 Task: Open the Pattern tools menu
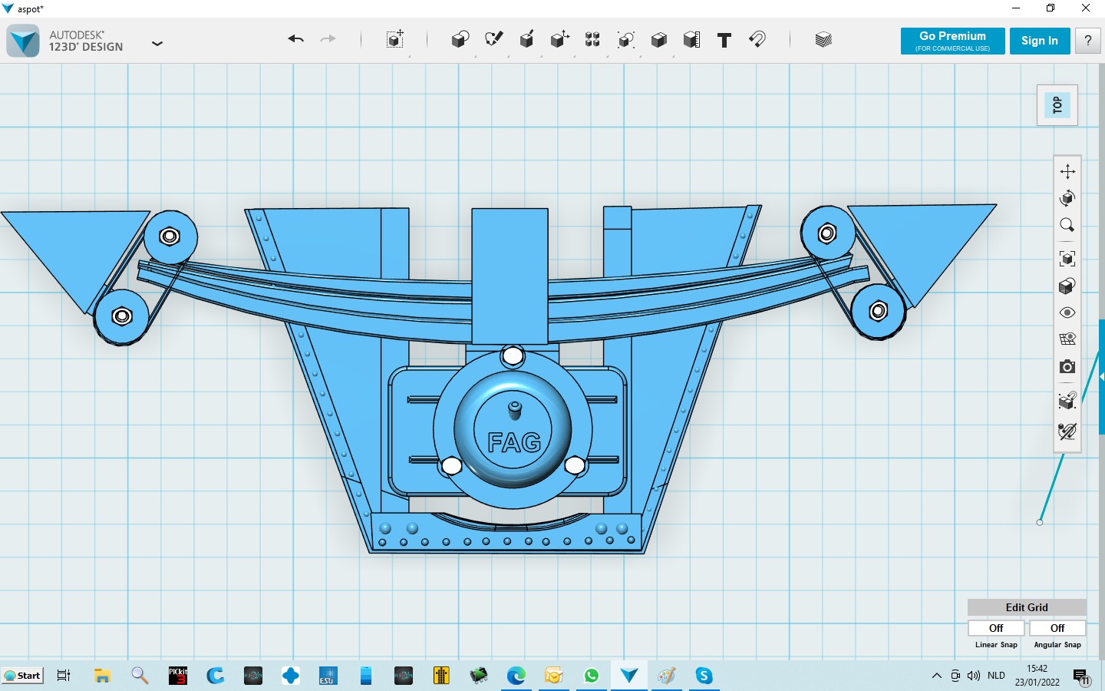tap(592, 39)
